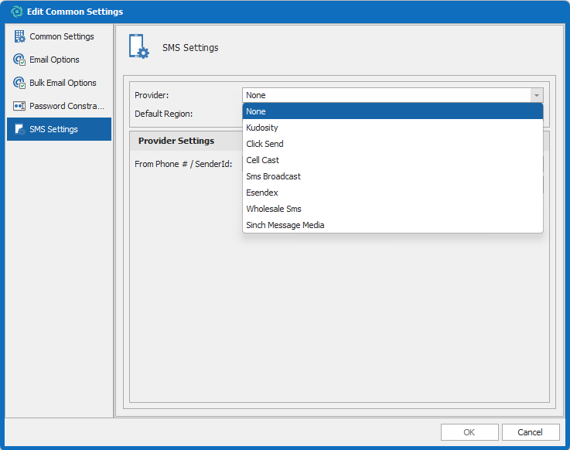Click the Common Settings building icon
570x450 pixels.
(x=19, y=36)
